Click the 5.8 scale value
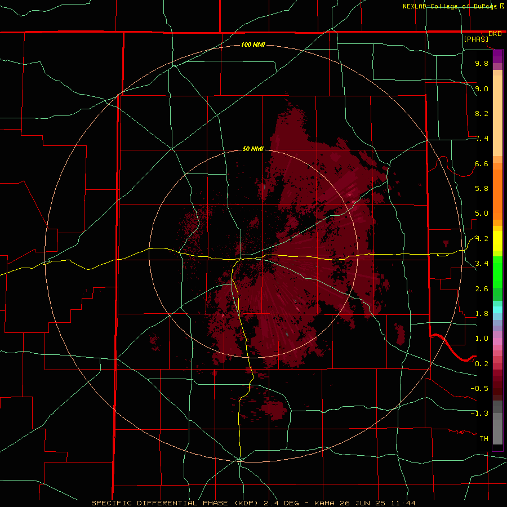Viewport: 507px width, 507px height. click(x=482, y=189)
